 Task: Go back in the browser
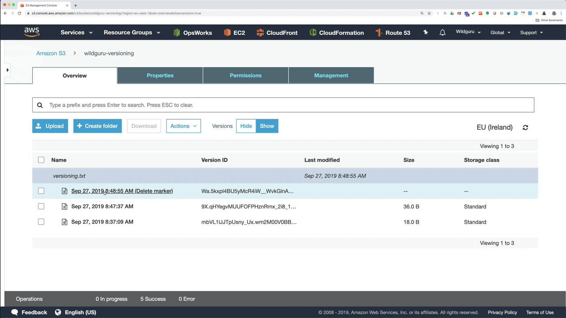coord(5,13)
